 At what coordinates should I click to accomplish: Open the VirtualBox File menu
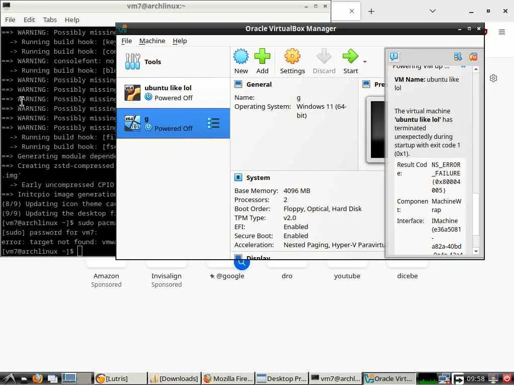click(126, 41)
